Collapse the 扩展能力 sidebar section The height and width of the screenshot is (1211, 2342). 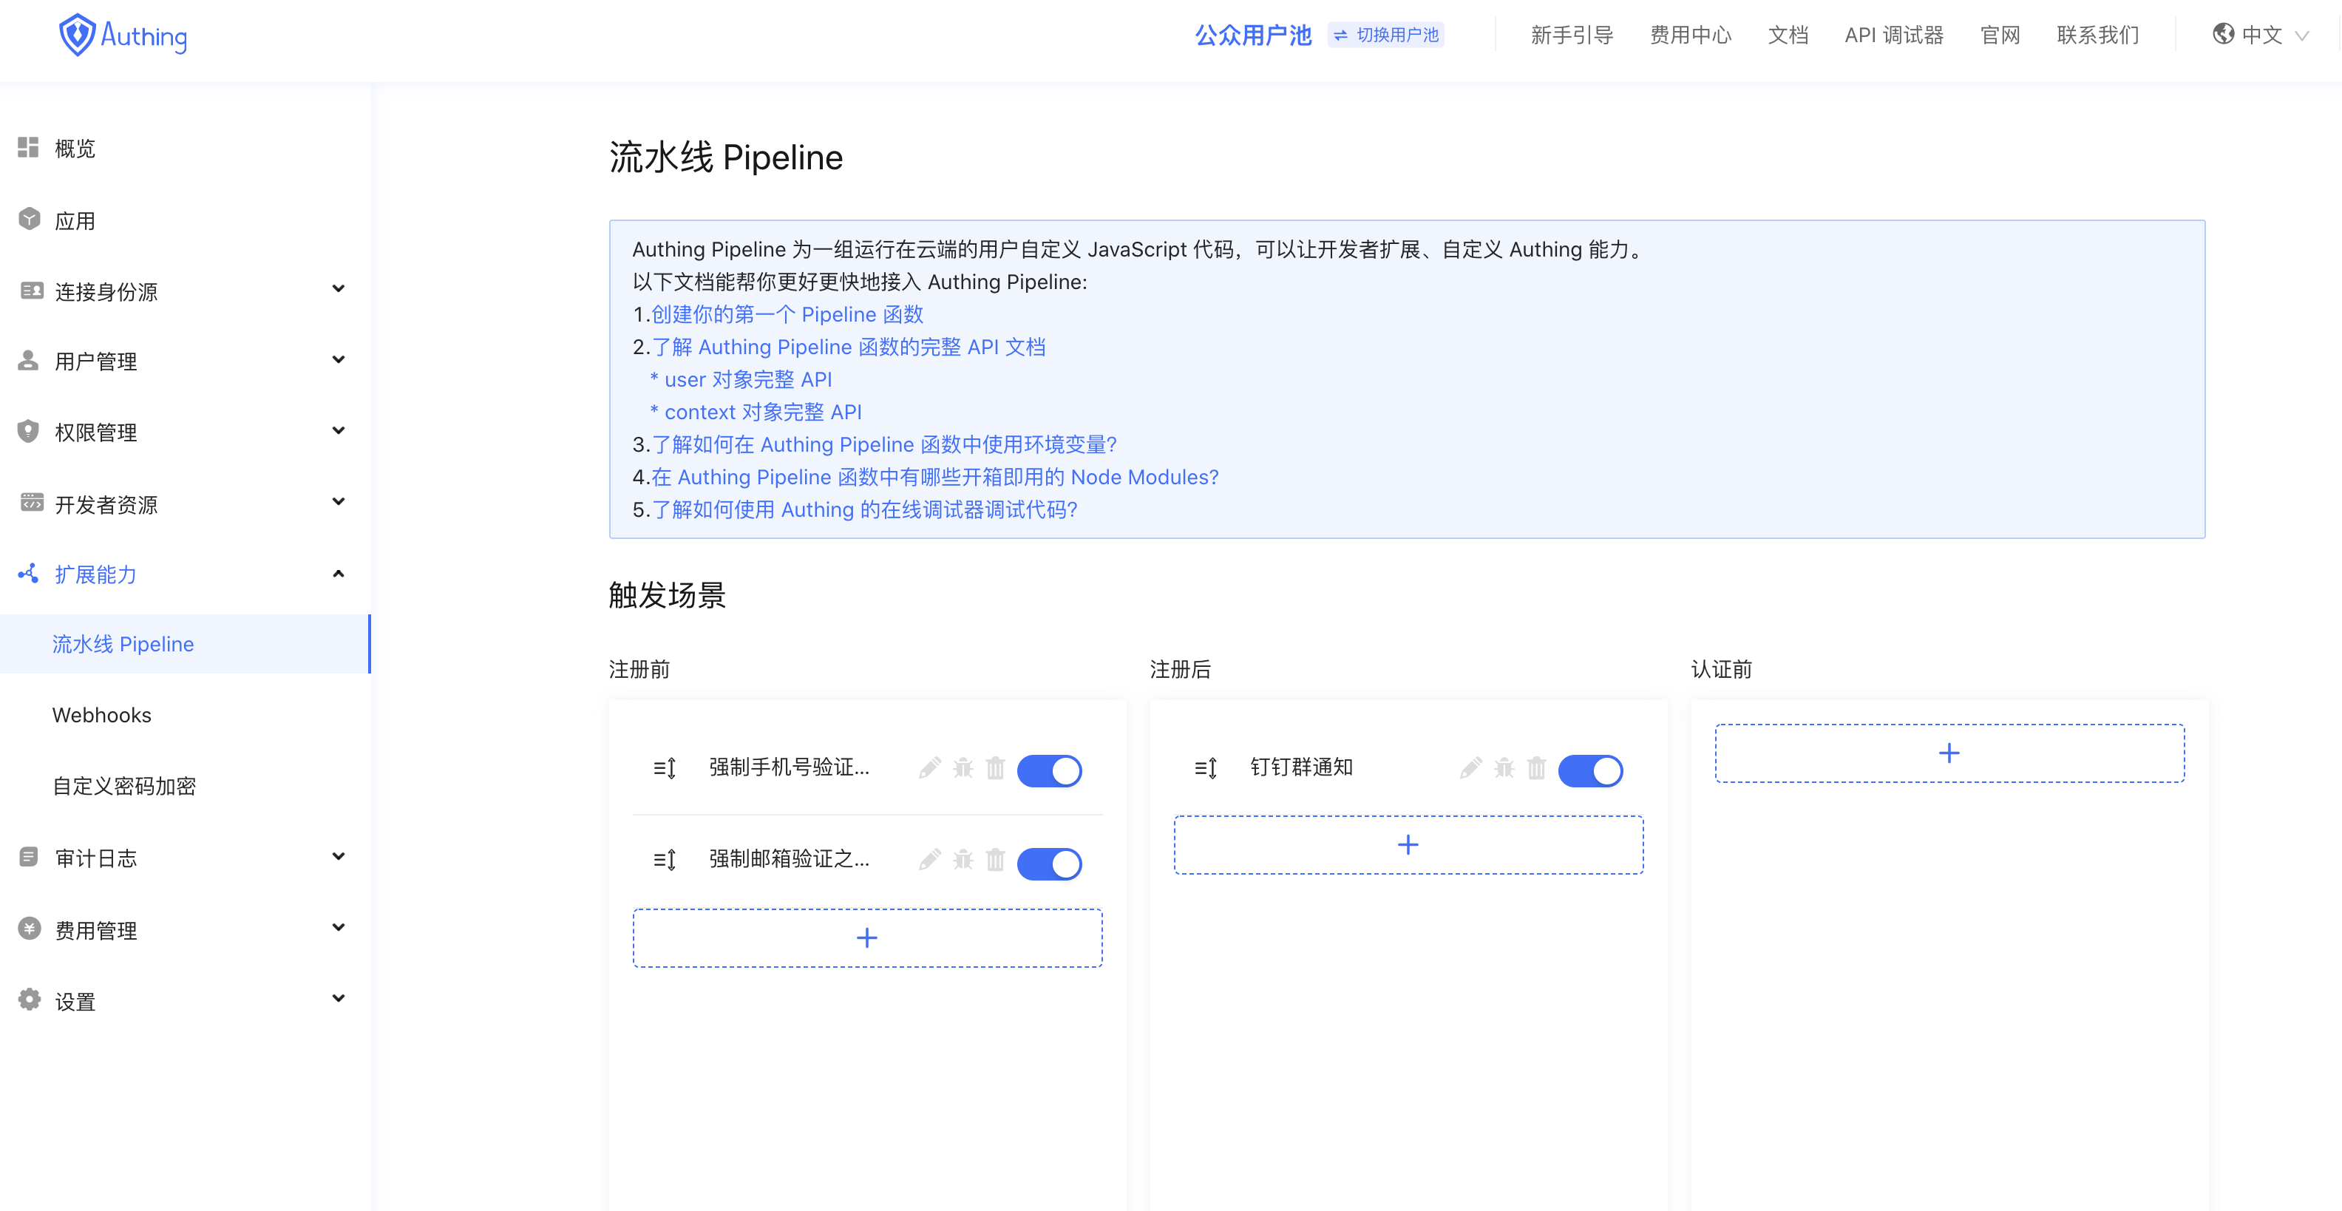click(x=338, y=574)
